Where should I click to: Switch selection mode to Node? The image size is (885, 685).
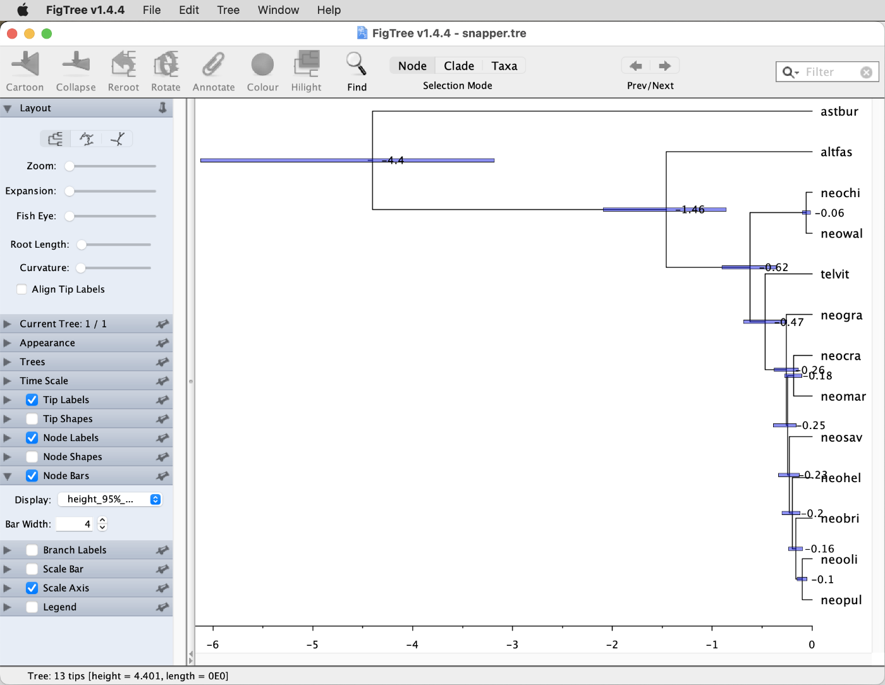412,66
